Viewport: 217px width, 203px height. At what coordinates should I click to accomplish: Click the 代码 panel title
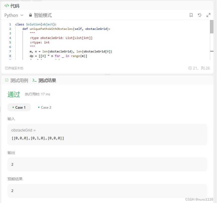click(15, 6)
